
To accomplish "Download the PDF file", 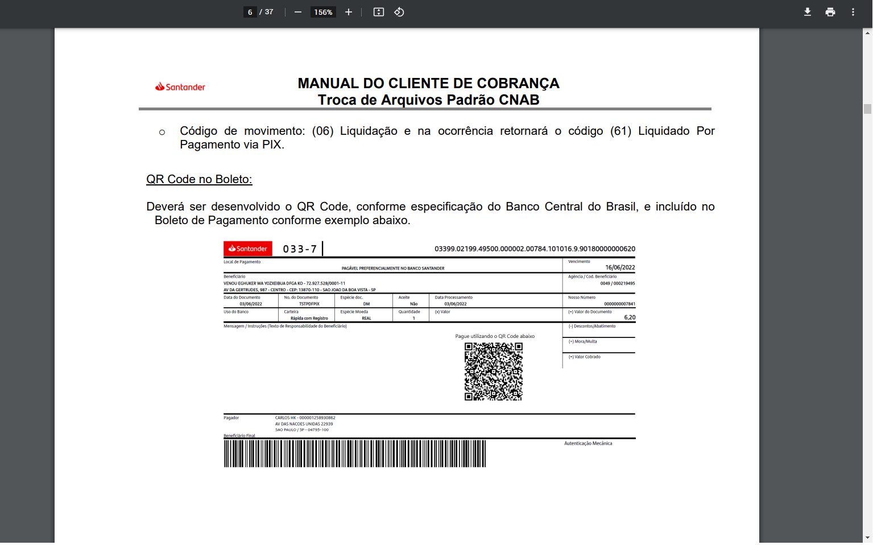I will point(807,12).
